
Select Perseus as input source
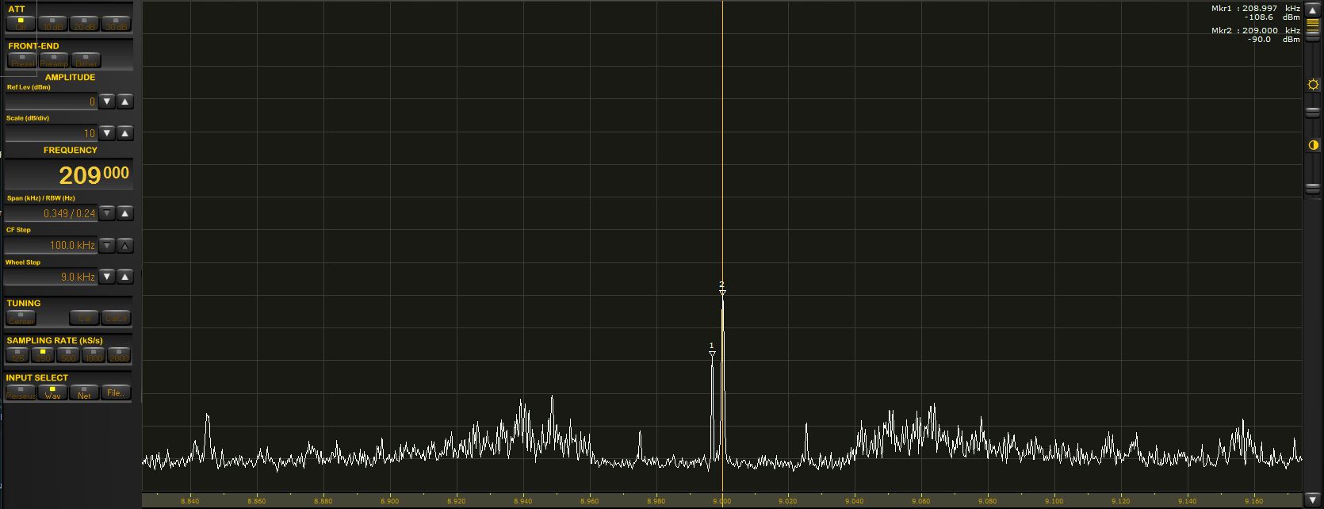click(x=21, y=392)
